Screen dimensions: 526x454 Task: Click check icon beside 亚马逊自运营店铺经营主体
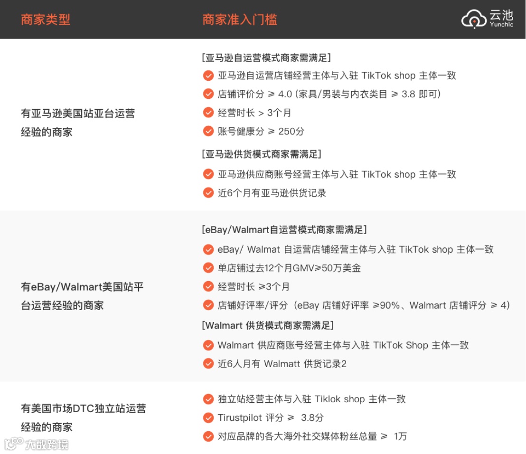coord(208,76)
